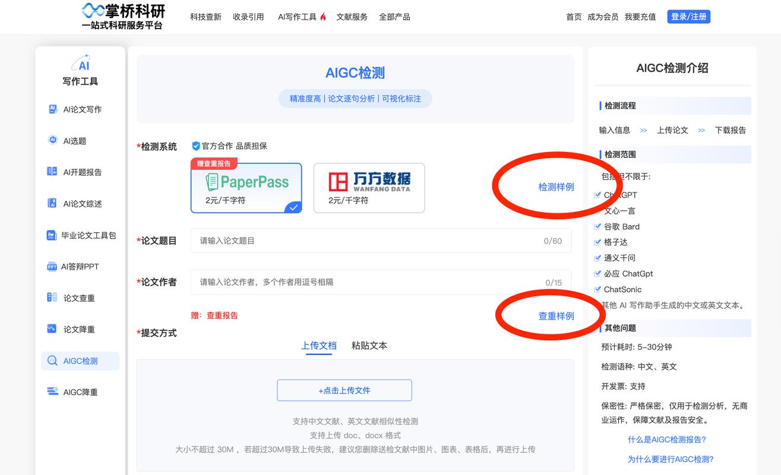
Task: Click the AI答辩PPT sidebar icon
Action: coord(52,267)
